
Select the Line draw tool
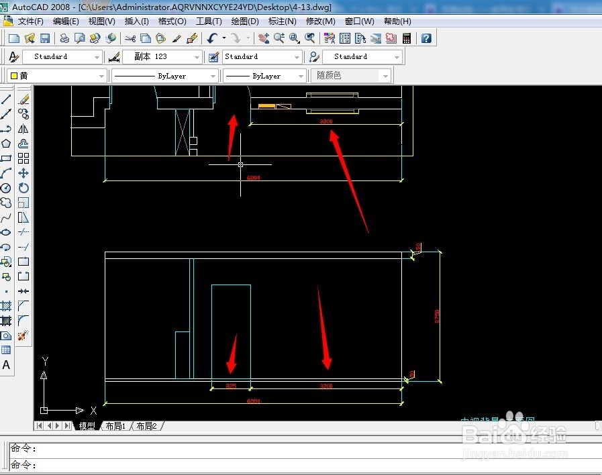pyautogui.click(x=6, y=99)
